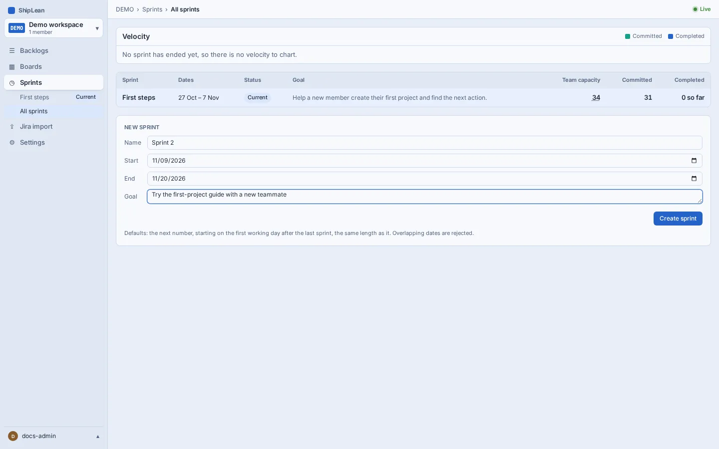Click the DEMO workspace badge
Image resolution: width=719 pixels, height=449 pixels.
[x=17, y=28]
